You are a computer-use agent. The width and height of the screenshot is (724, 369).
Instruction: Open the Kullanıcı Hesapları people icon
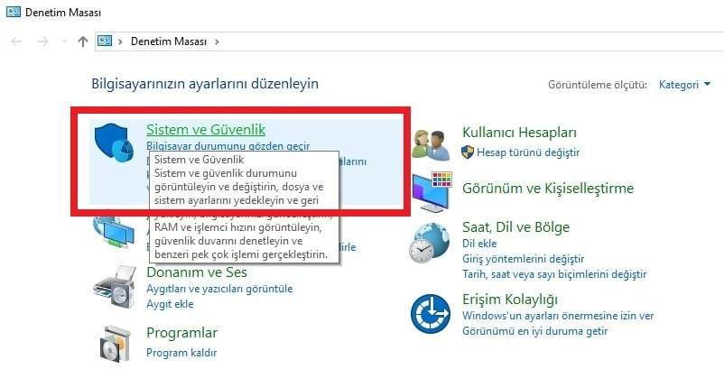pyautogui.click(x=432, y=145)
